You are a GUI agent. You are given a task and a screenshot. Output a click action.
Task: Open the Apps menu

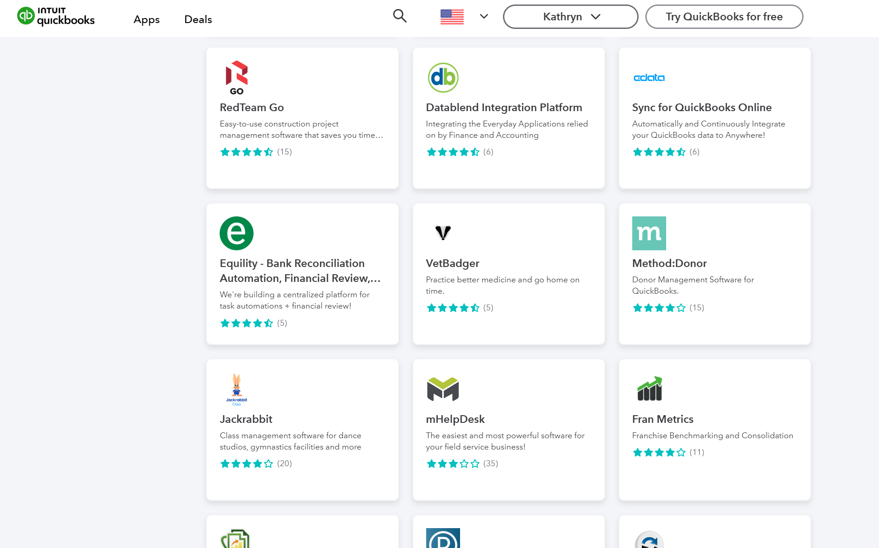146,19
